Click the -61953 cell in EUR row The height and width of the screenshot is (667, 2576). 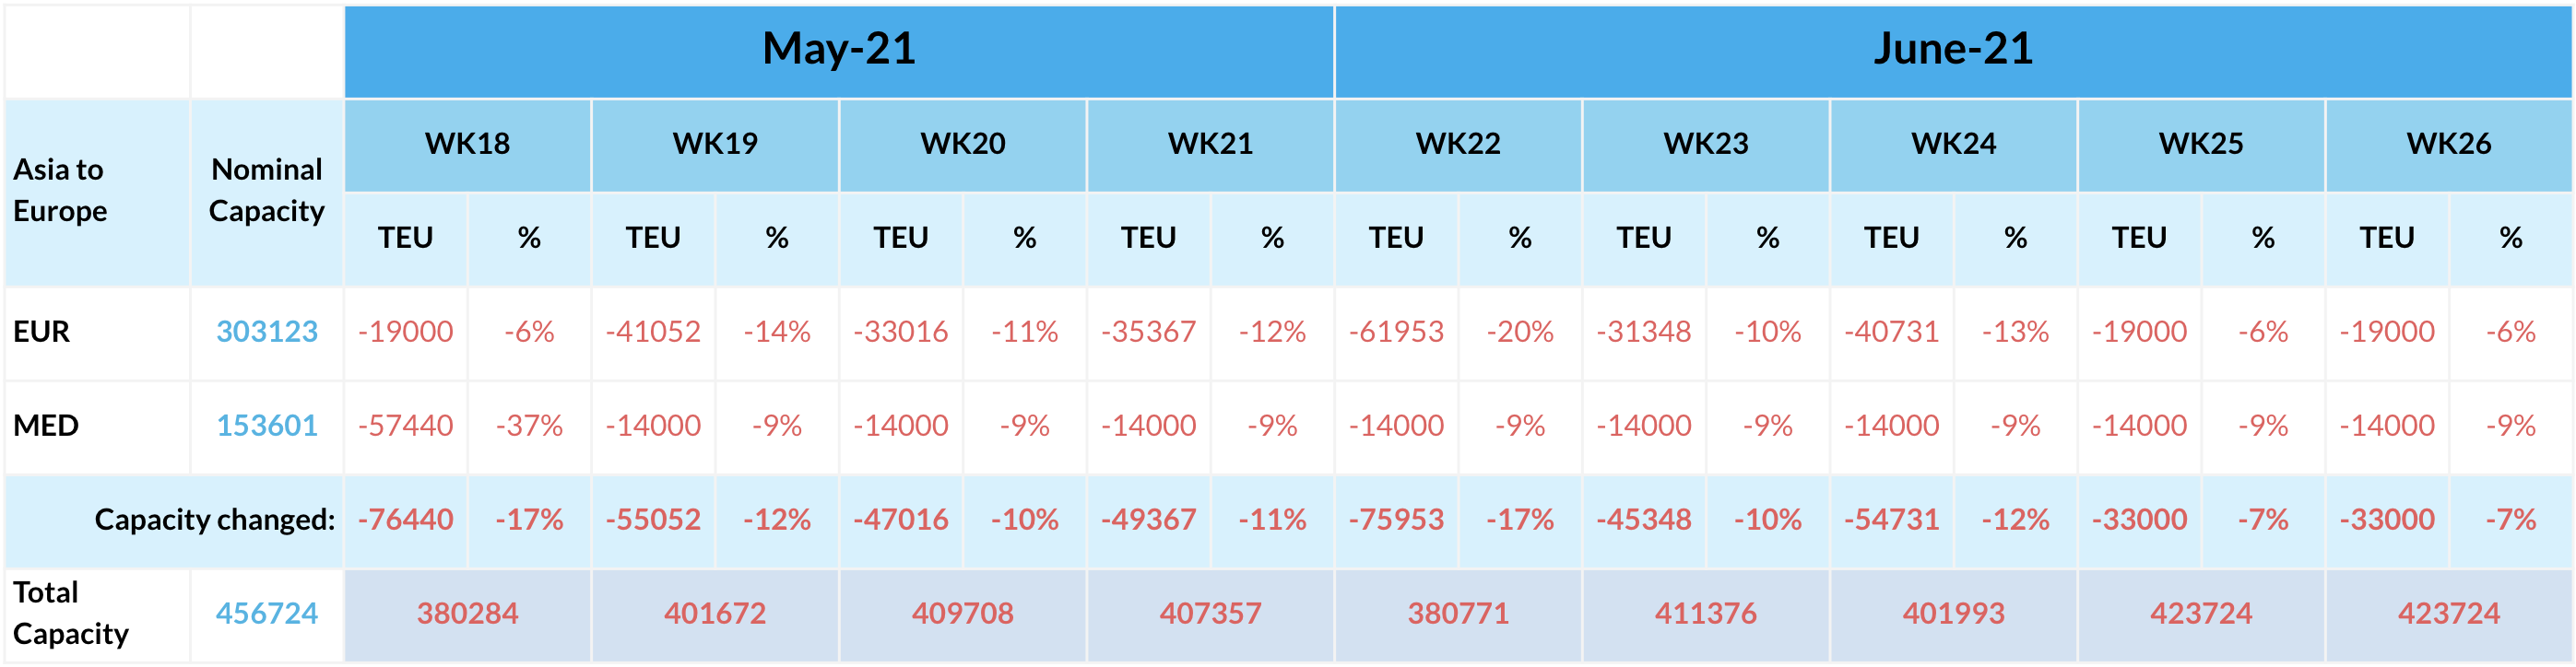click(x=1396, y=332)
